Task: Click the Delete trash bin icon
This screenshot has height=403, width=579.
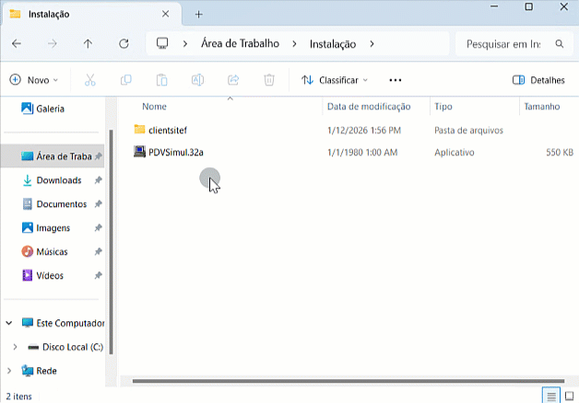Action: 269,80
